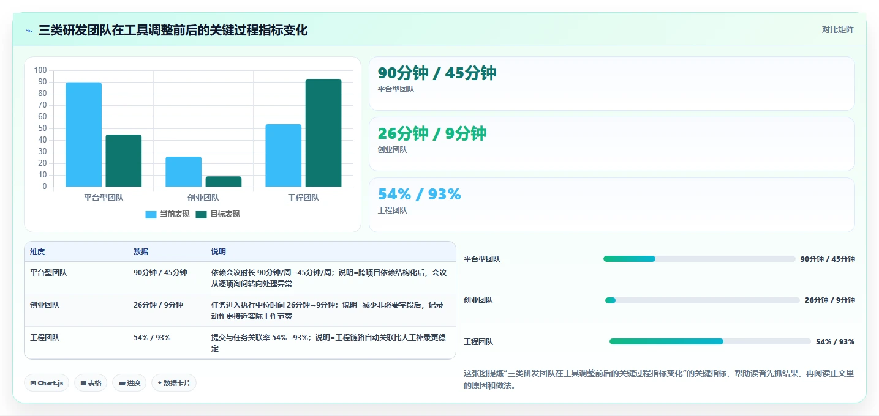The image size is (879, 416).
Task: Click the 0 y-axis tick label
Action: tap(45, 187)
